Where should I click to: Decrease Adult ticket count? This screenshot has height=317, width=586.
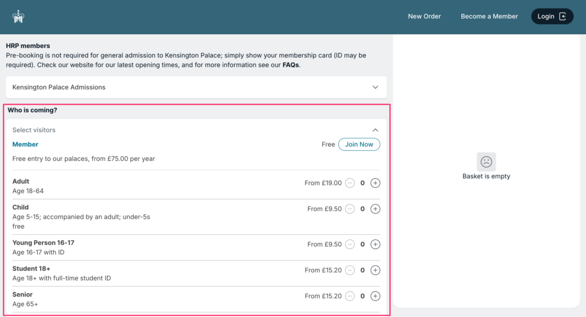pyautogui.click(x=350, y=183)
